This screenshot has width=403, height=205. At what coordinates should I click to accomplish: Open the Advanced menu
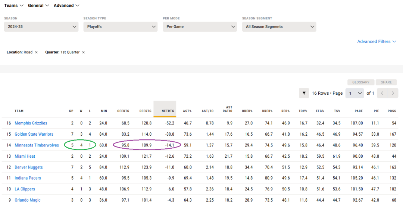click(x=66, y=5)
